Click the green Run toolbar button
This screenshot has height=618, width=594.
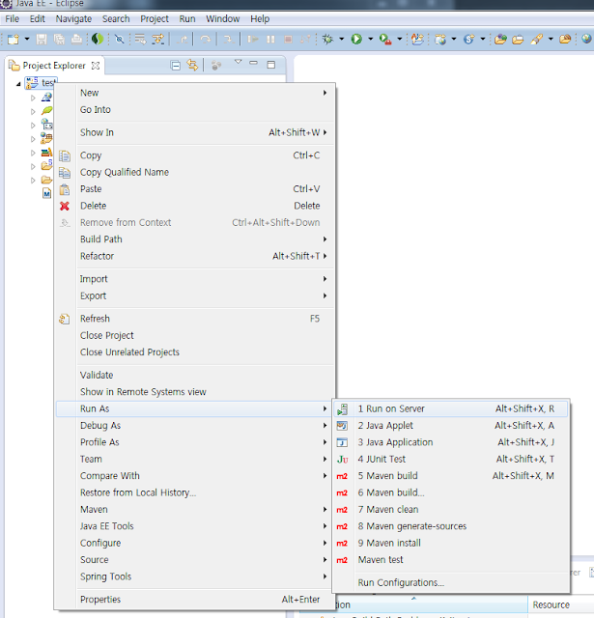tap(356, 39)
